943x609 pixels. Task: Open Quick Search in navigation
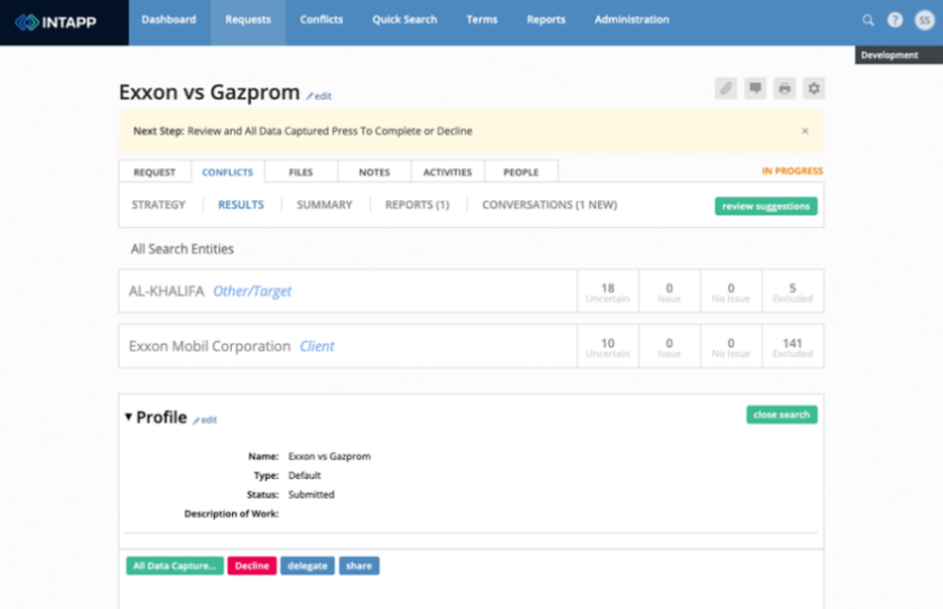click(405, 19)
